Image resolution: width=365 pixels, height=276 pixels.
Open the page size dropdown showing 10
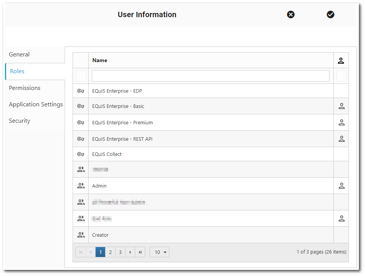pyautogui.click(x=159, y=252)
